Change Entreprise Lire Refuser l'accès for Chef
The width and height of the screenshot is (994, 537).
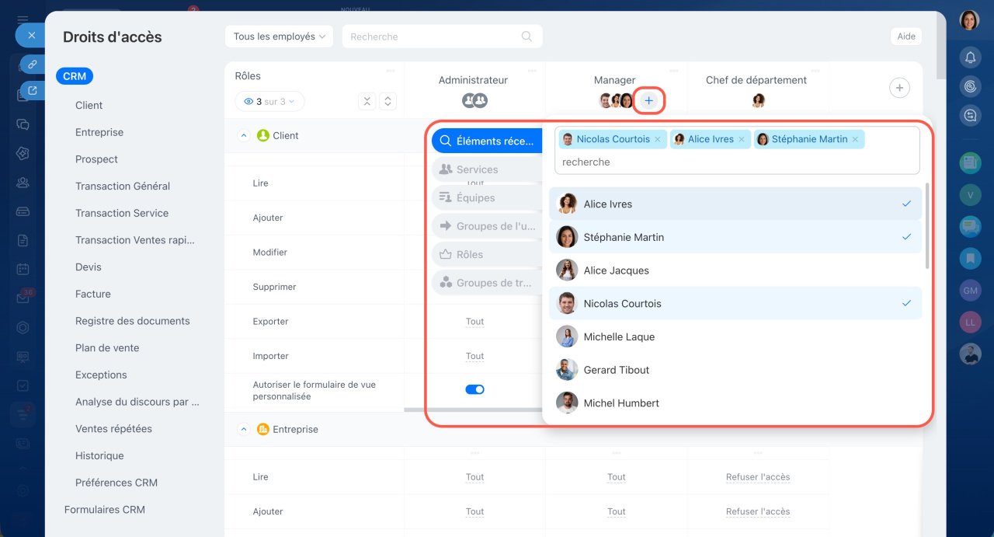[758, 477]
